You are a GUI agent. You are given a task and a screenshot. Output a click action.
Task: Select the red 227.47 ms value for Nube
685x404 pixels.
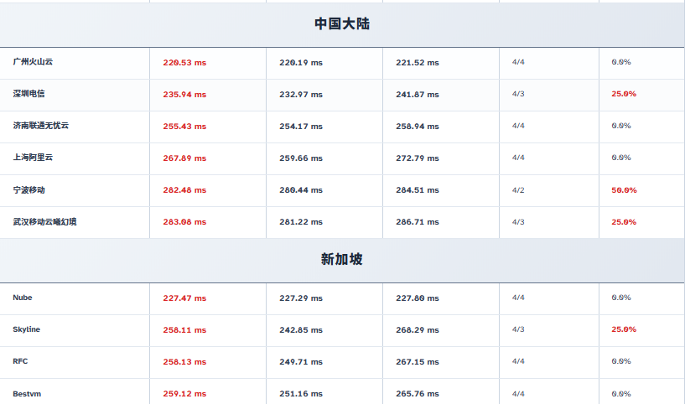[x=184, y=298]
